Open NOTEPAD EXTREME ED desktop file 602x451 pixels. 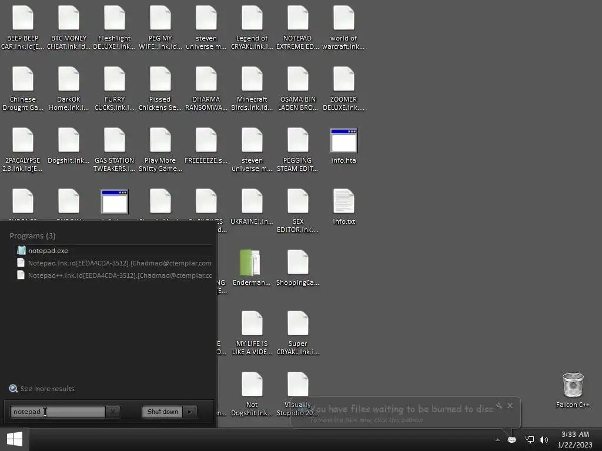[297, 28]
